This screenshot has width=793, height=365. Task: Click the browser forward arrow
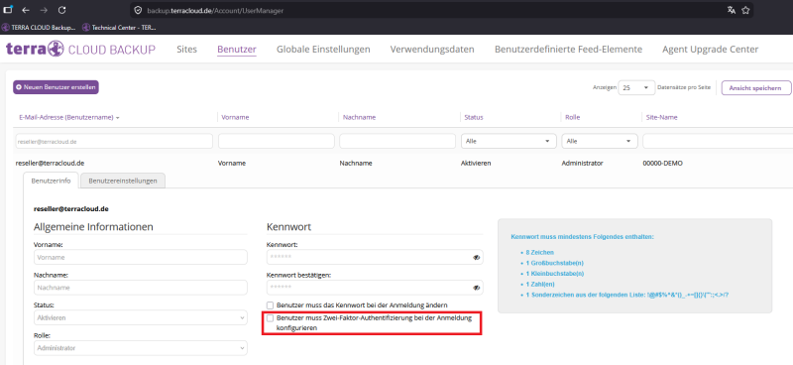tap(44, 10)
